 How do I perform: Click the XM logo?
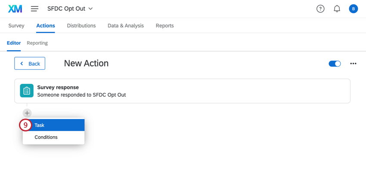(x=15, y=9)
